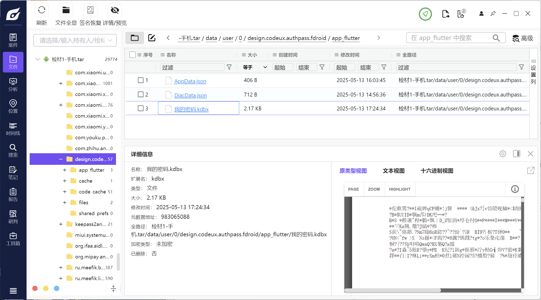541x300 pixels.
Task: Check the box for row 1 AppData.json
Action: coord(141,80)
